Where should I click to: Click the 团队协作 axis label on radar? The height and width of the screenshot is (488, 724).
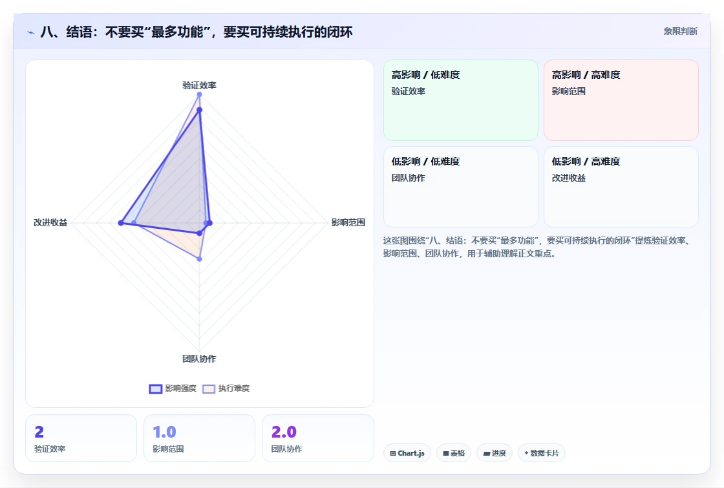(x=199, y=359)
